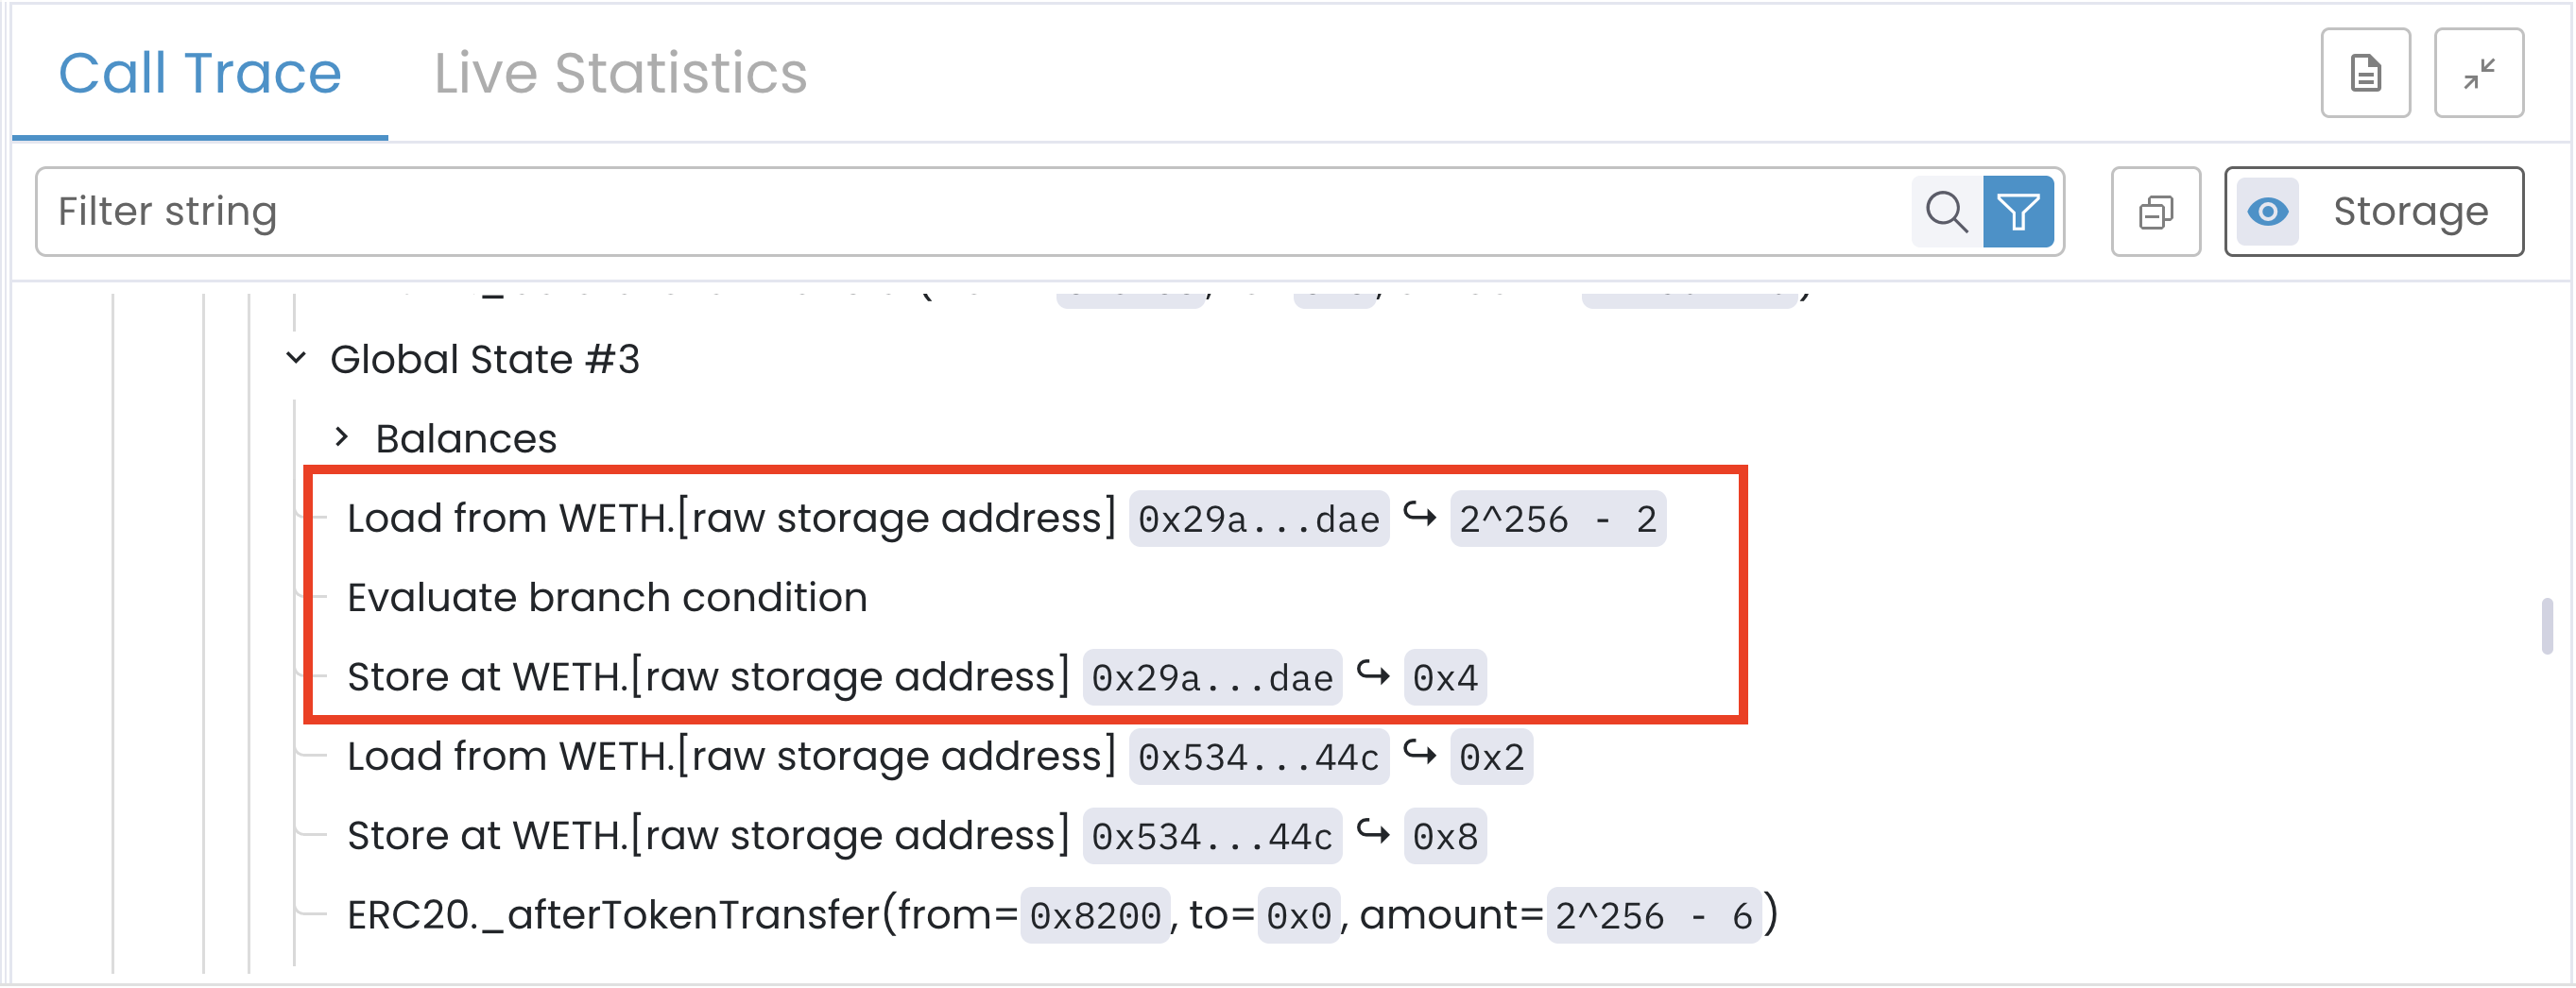Collapse the Global State #3 node
Viewport: 2576px width, 988px height.
(x=296, y=358)
